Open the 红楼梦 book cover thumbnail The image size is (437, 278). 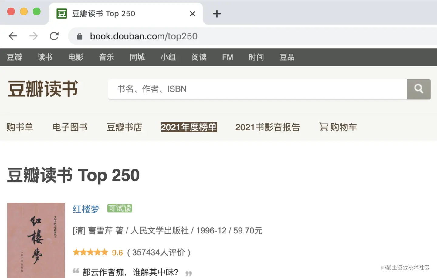pos(36,240)
